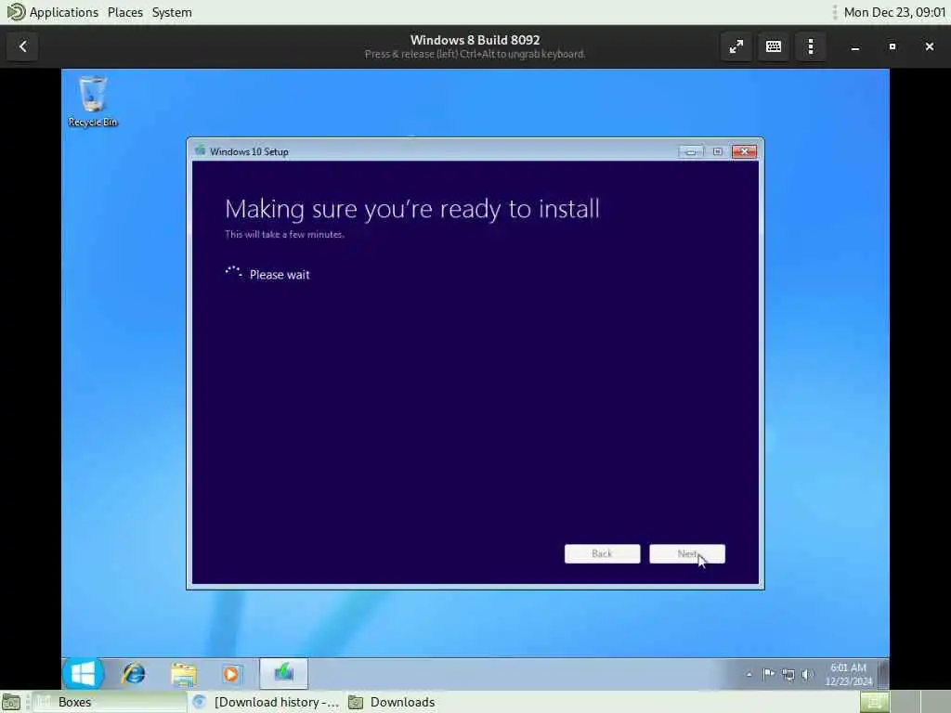Launch Internet Explorer from the taskbar

[x=134, y=674]
